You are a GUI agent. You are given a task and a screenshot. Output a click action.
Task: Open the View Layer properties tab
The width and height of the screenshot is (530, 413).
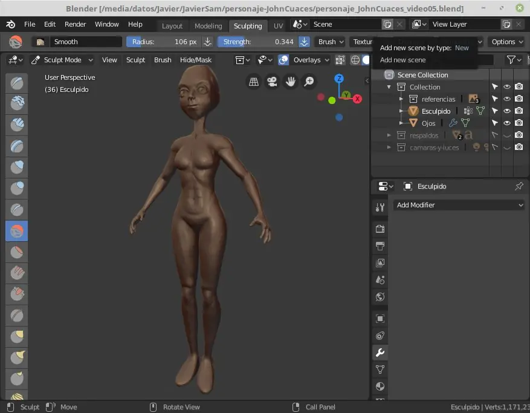pos(380,263)
